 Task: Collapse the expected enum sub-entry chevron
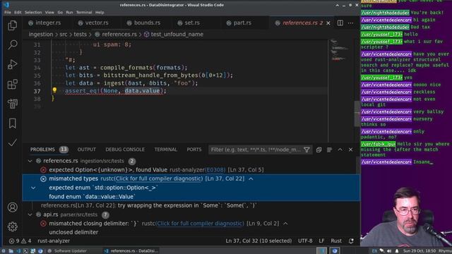tap(33, 188)
